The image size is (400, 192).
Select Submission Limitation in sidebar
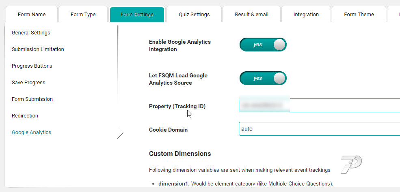38,49
